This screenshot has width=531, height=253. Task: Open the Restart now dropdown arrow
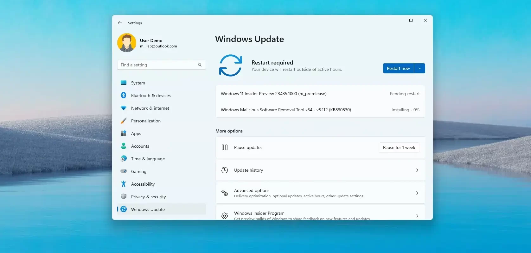[x=419, y=68]
